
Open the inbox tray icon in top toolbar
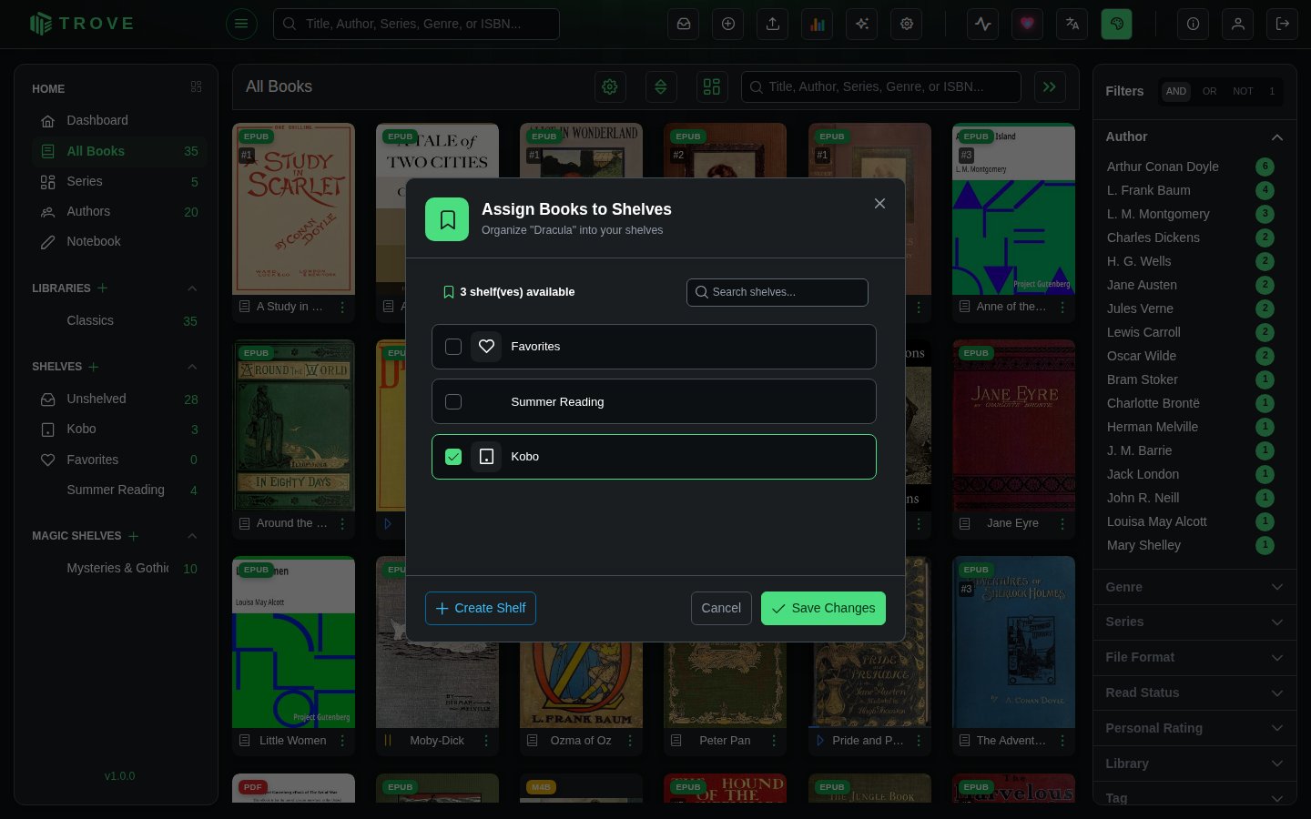coord(684,24)
